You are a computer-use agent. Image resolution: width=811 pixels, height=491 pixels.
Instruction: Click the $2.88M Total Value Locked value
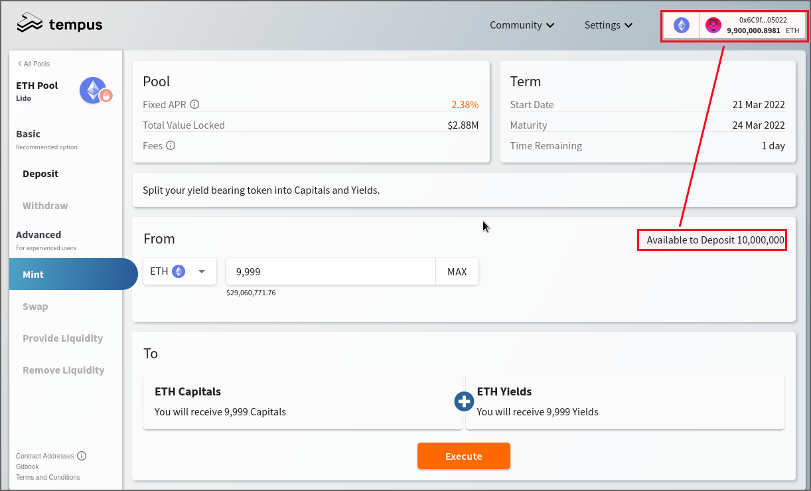click(x=463, y=125)
